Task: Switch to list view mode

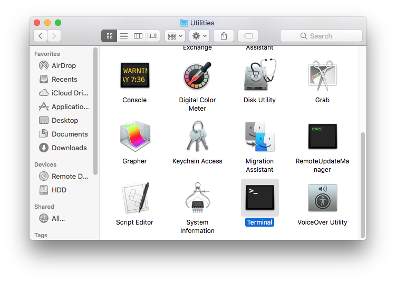Action: click(x=123, y=36)
